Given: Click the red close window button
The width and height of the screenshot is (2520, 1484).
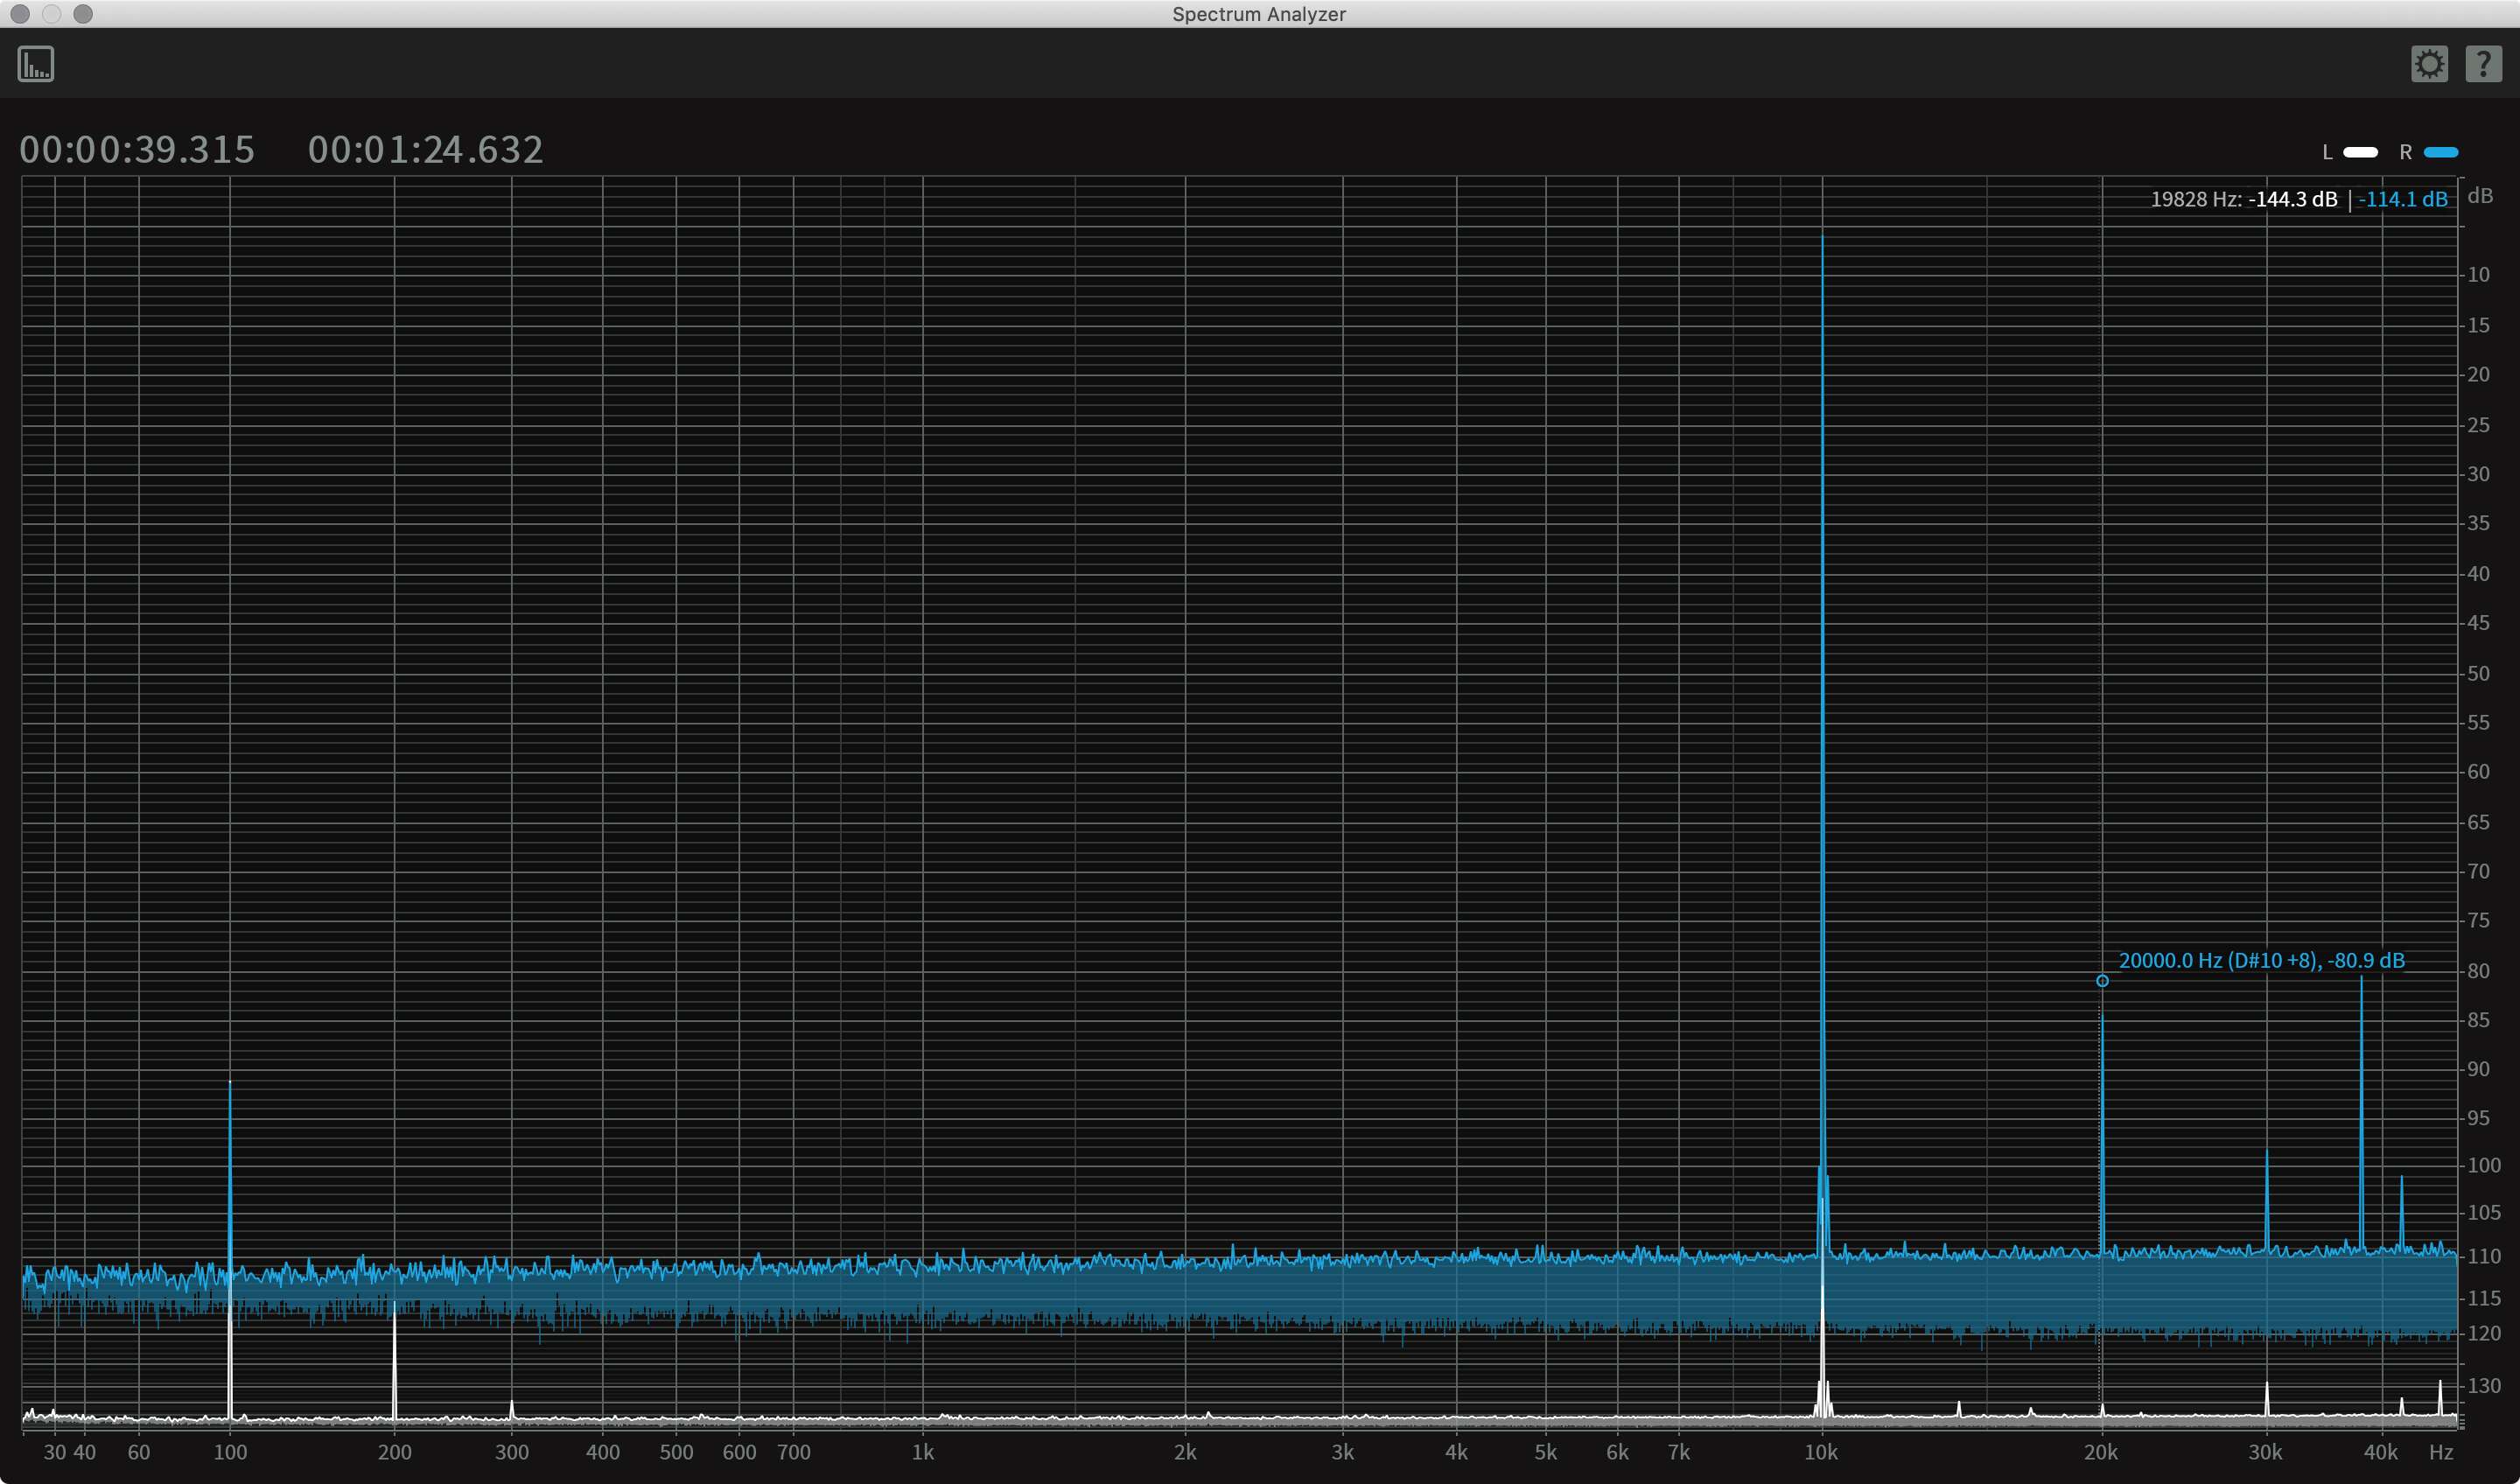Looking at the screenshot, I should [x=20, y=14].
